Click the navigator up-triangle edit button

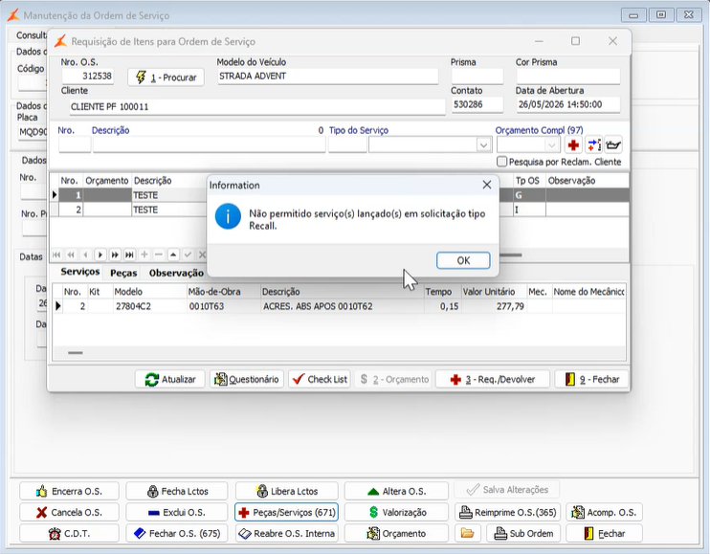(x=173, y=255)
